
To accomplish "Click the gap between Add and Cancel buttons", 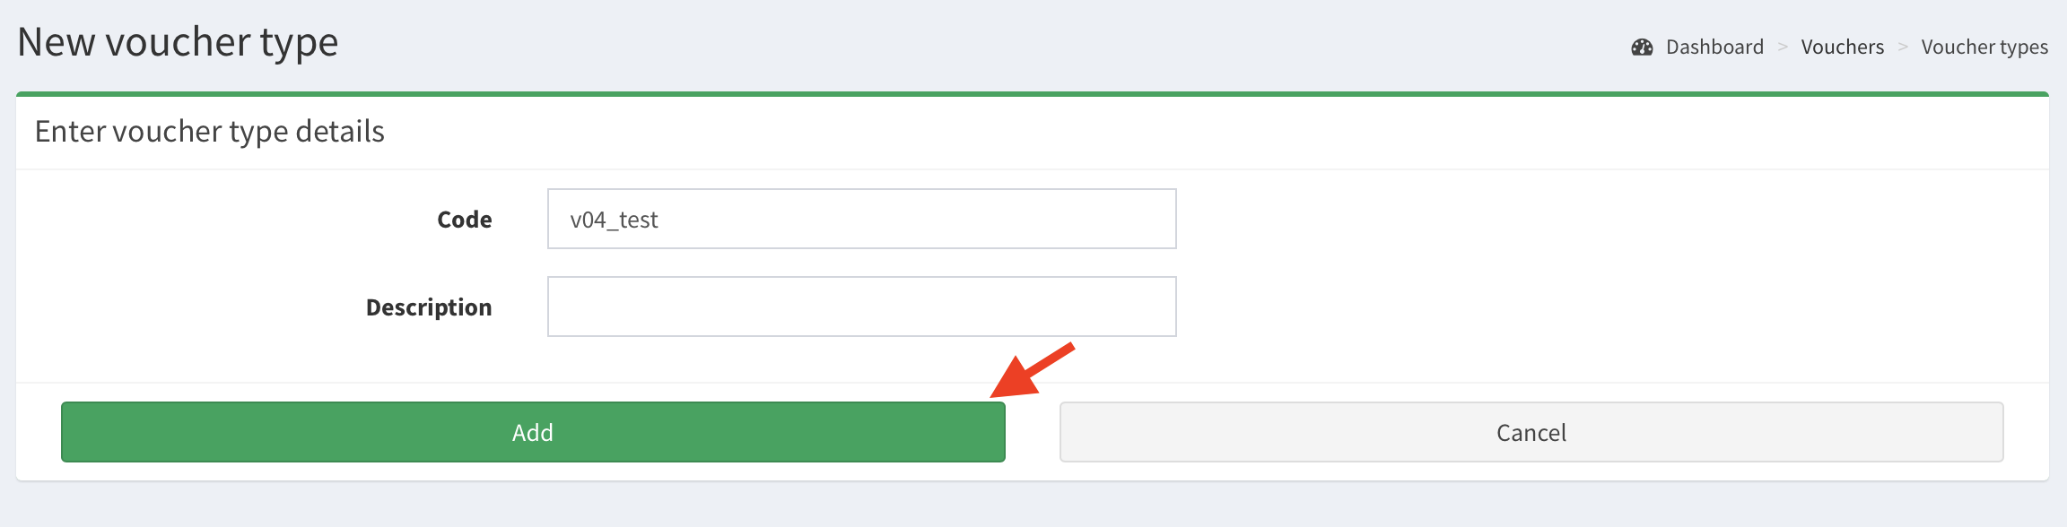I will click(1033, 432).
